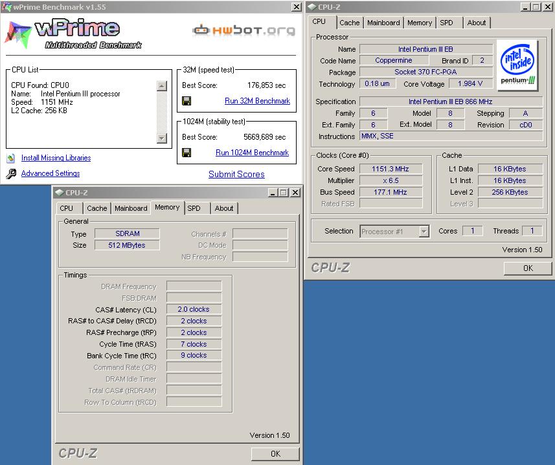The height and width of the screenshot is (465, 555).
Task: Click the Intel Inside Pentium III logo
Action: pyautogui.click(x=517, y=65)
